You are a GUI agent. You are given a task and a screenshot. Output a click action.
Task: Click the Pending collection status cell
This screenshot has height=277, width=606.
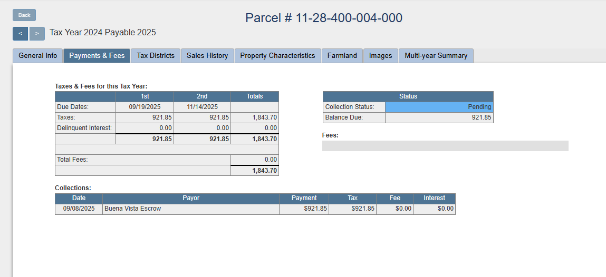[x=439, y=107]
